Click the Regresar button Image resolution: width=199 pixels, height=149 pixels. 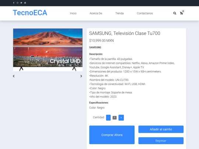click(x=161, y=141)
